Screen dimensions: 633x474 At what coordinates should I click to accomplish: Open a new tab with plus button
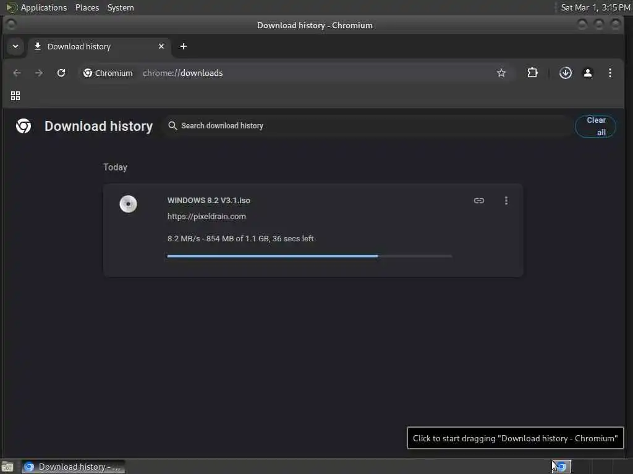pyautogui.click(x=183, y=46)
